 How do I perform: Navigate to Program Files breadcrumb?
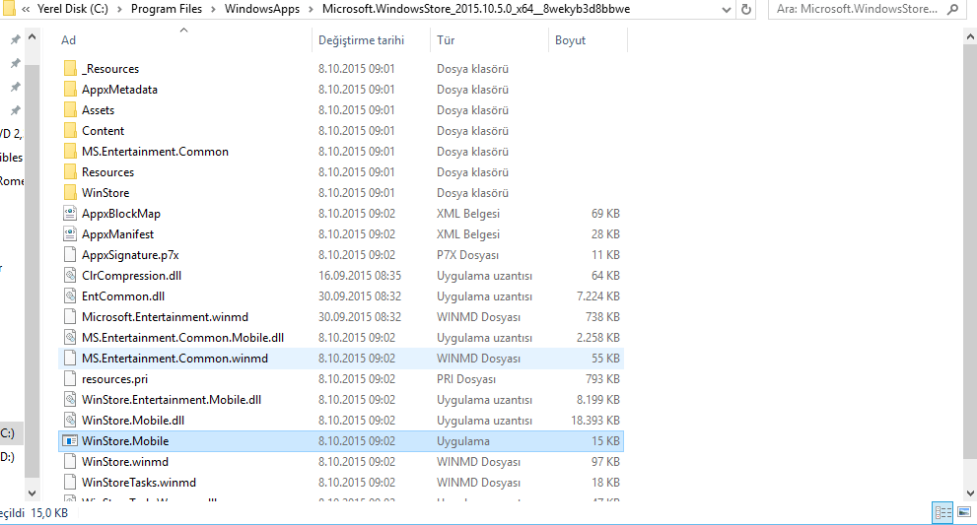(167, 9)
